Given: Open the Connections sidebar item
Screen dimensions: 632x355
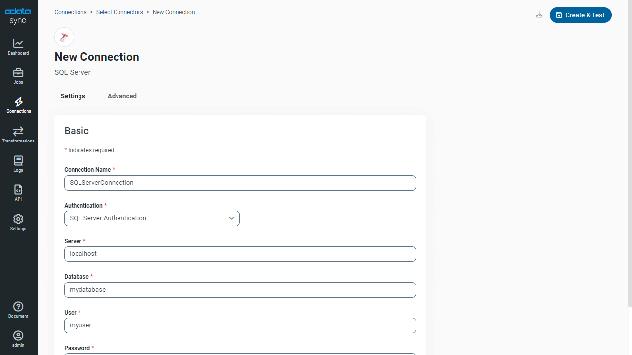Looking at the screenshot, I should (x=18, y=106).
